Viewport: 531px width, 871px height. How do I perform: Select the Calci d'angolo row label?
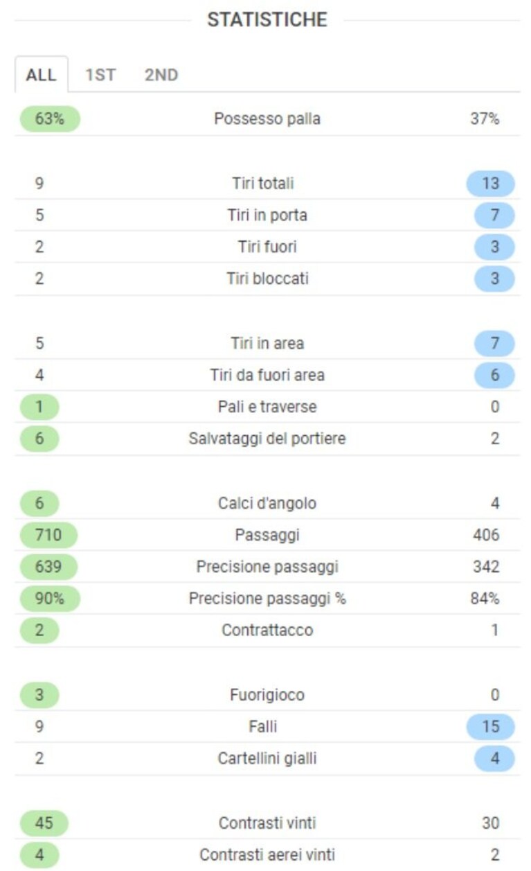point(267,503)
